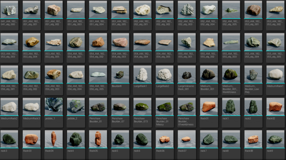
Task: Select the rock2 dark green asset
Action: 253,107
